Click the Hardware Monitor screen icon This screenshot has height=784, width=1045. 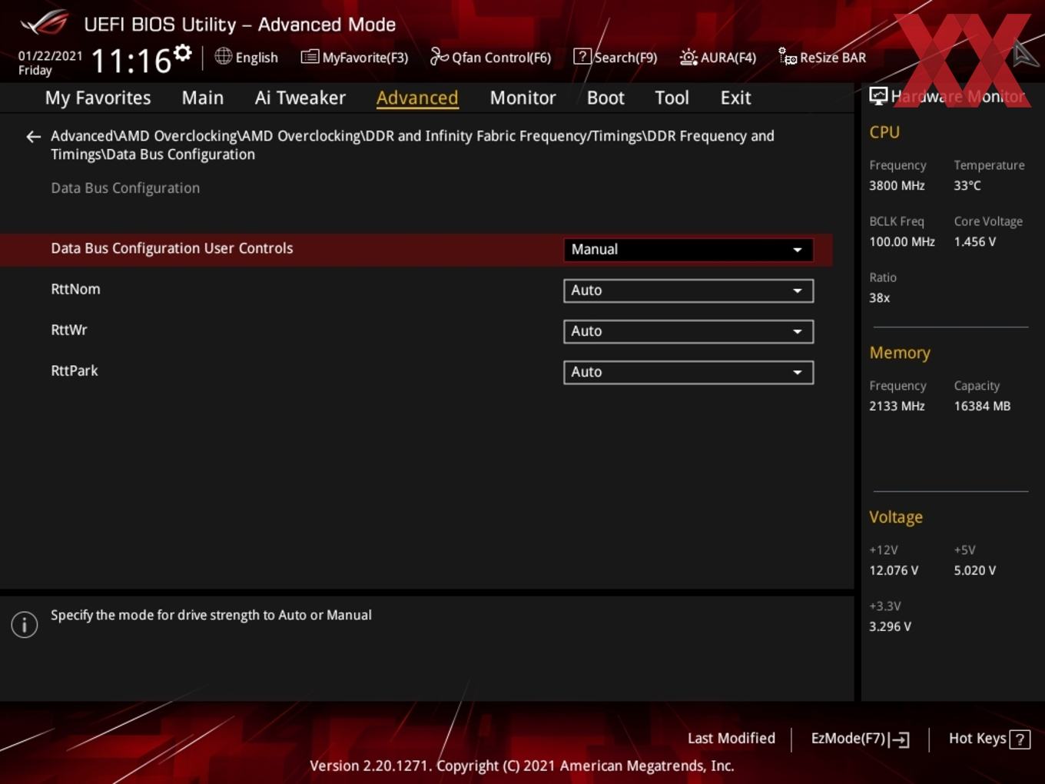(878, 96)
